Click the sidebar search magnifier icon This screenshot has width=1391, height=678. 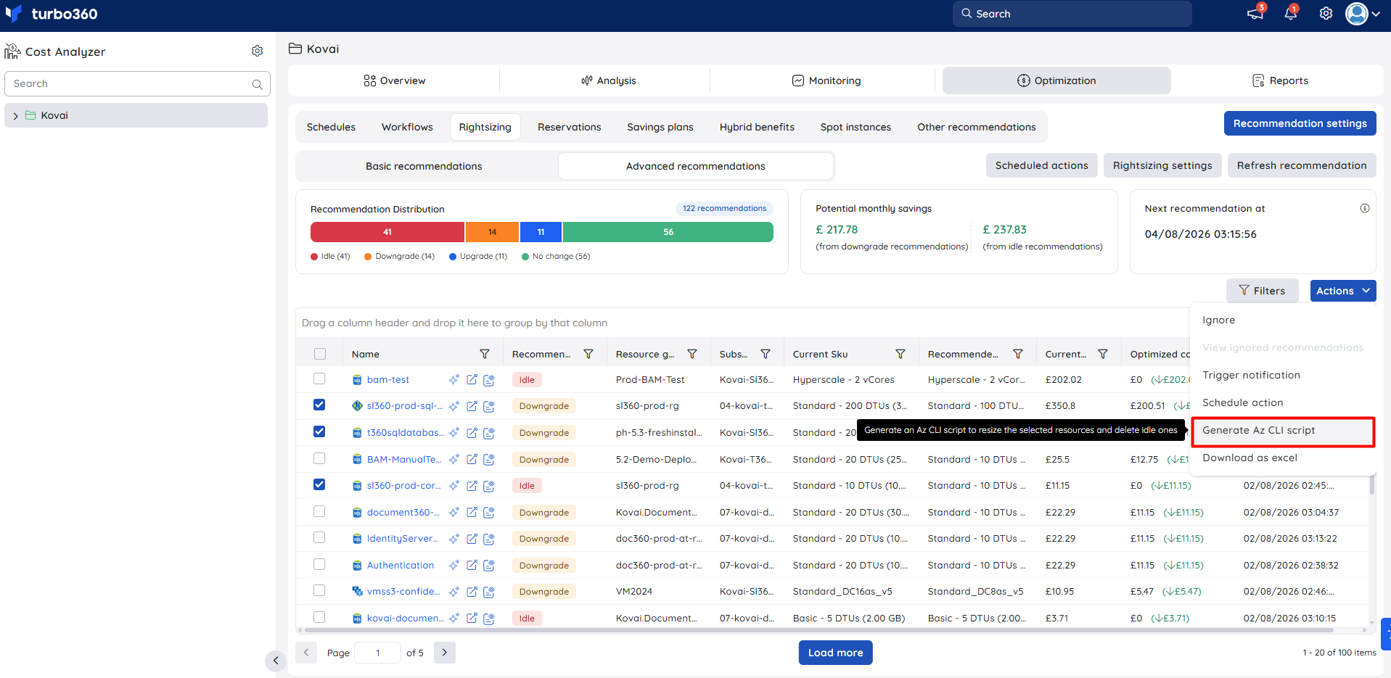pyautogui.click(x=257, y=84)
